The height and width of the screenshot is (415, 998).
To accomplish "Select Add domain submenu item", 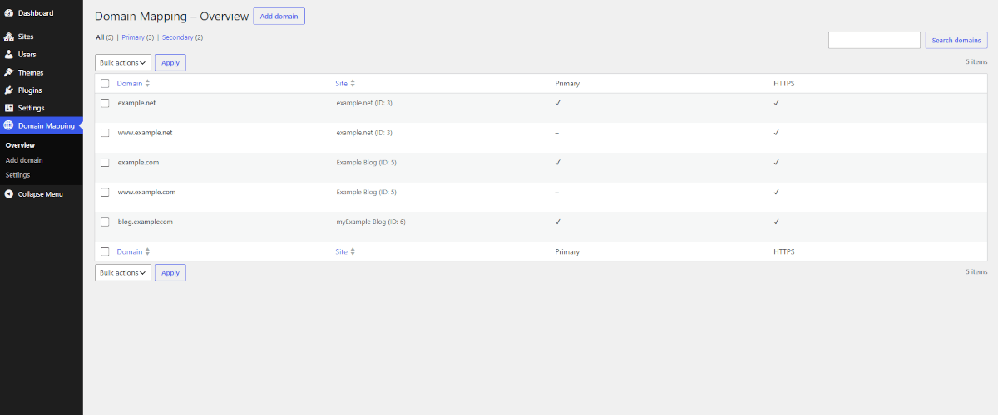I will [x=24, y=160].
